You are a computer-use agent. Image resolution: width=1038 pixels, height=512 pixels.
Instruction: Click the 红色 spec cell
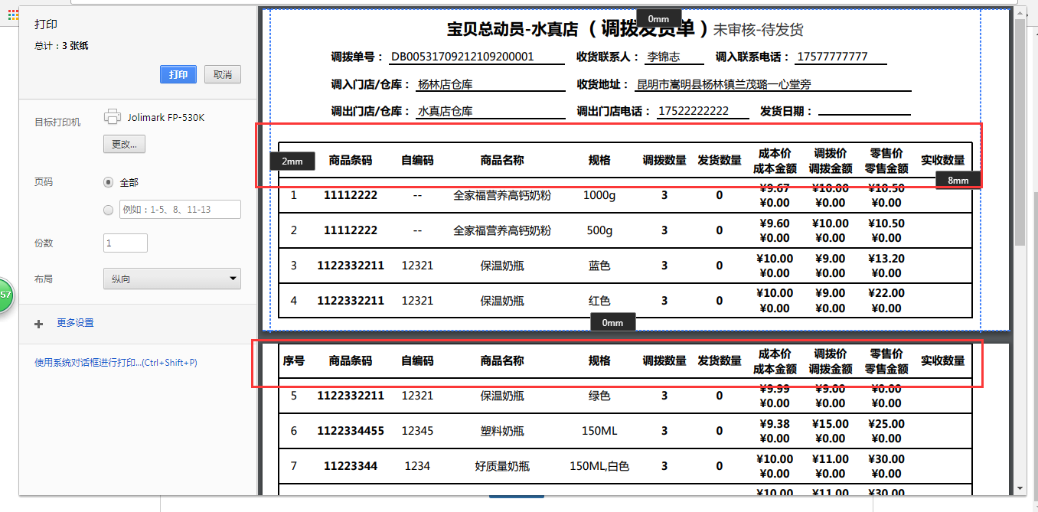click(x=599, y=301)
